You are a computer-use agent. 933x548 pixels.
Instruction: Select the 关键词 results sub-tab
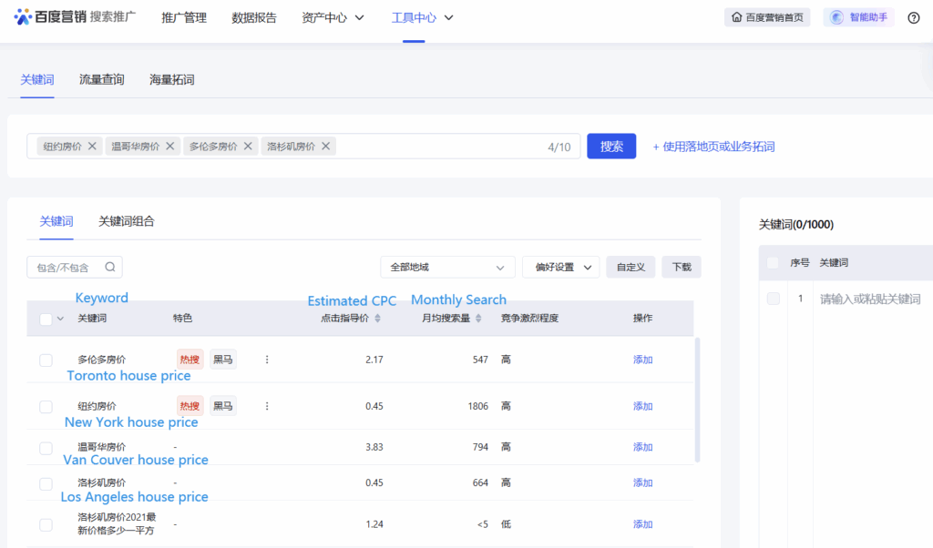pyautogui.click(x=56, y=221)
